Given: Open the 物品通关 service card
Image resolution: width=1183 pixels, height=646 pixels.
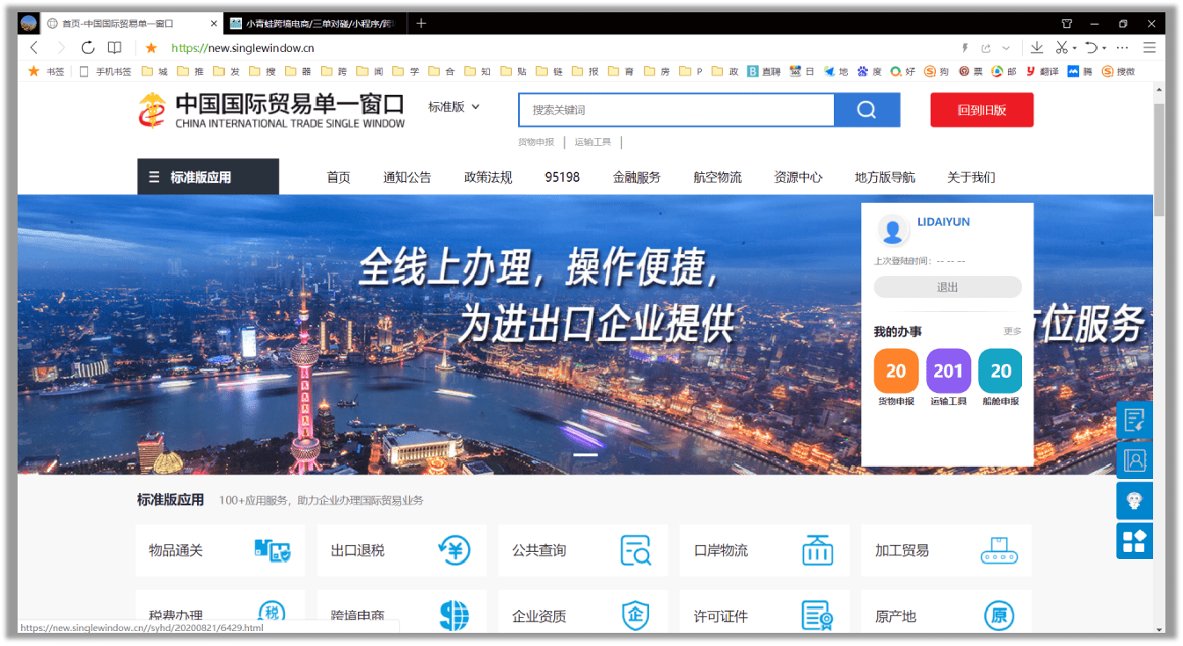Looking at the screenshot, I should pyautogui.click(x=220, y=550).
